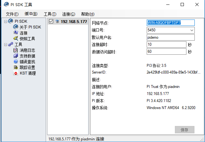Click the 保存 button
Screen dimensions: 205x142
[184, 130]
